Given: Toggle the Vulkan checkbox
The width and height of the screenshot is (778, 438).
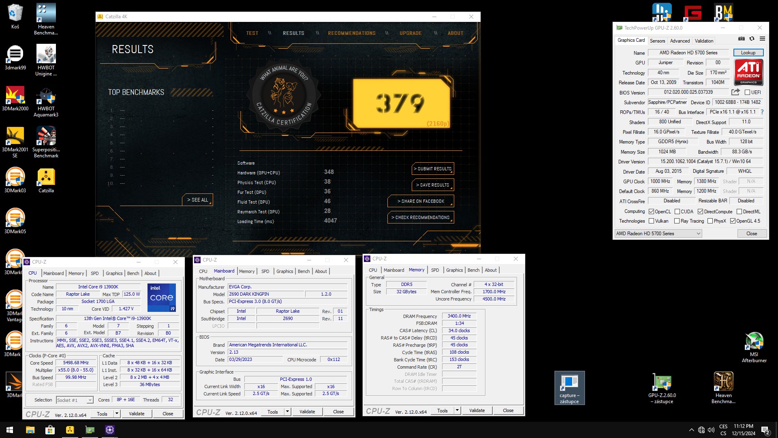Looking at the screenshot, I should 651,221.
